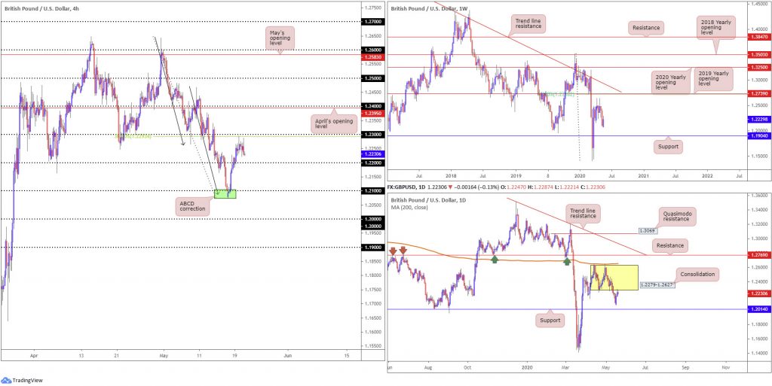Click the MA (200, close) indicator label
Viewport: 772px width, 386px height.
pos(408,207)
